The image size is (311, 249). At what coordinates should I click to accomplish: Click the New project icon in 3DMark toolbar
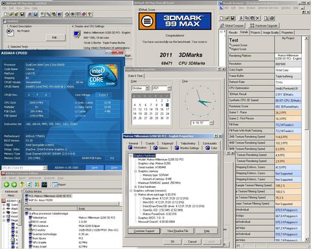pyautogui.click(x=5, y=14)
